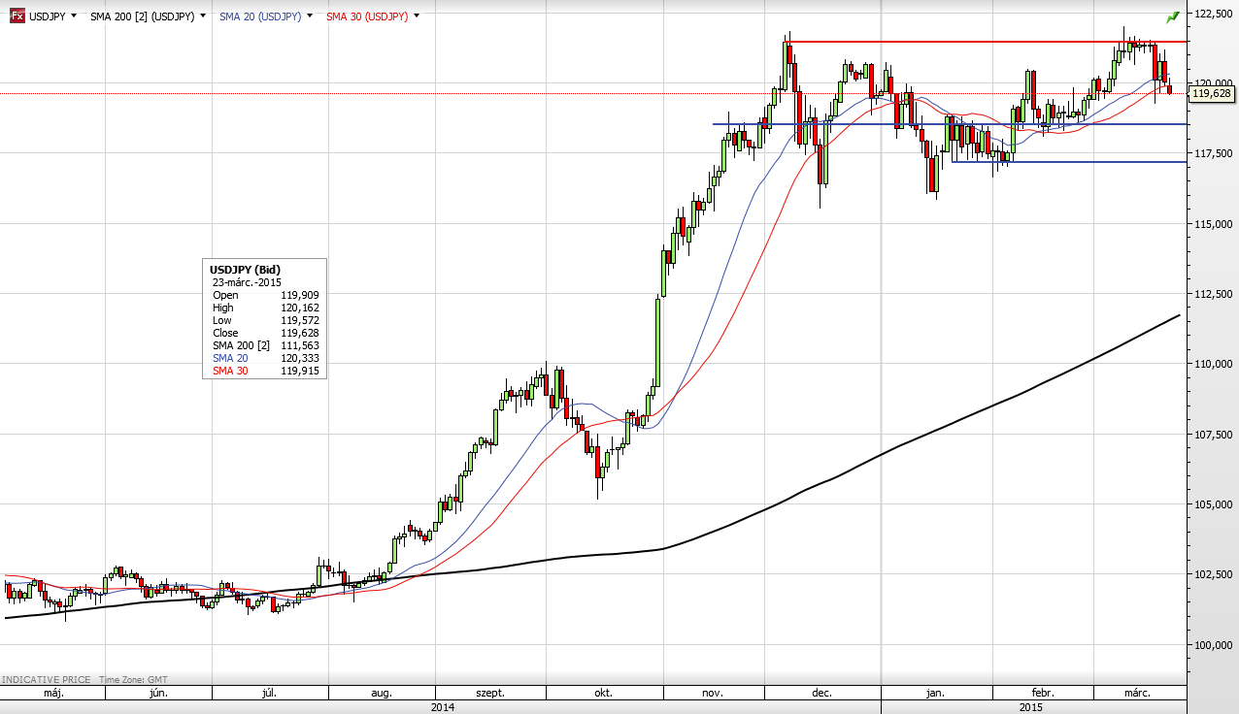
Task: Click the jún. month label
Action: (158, 694)
